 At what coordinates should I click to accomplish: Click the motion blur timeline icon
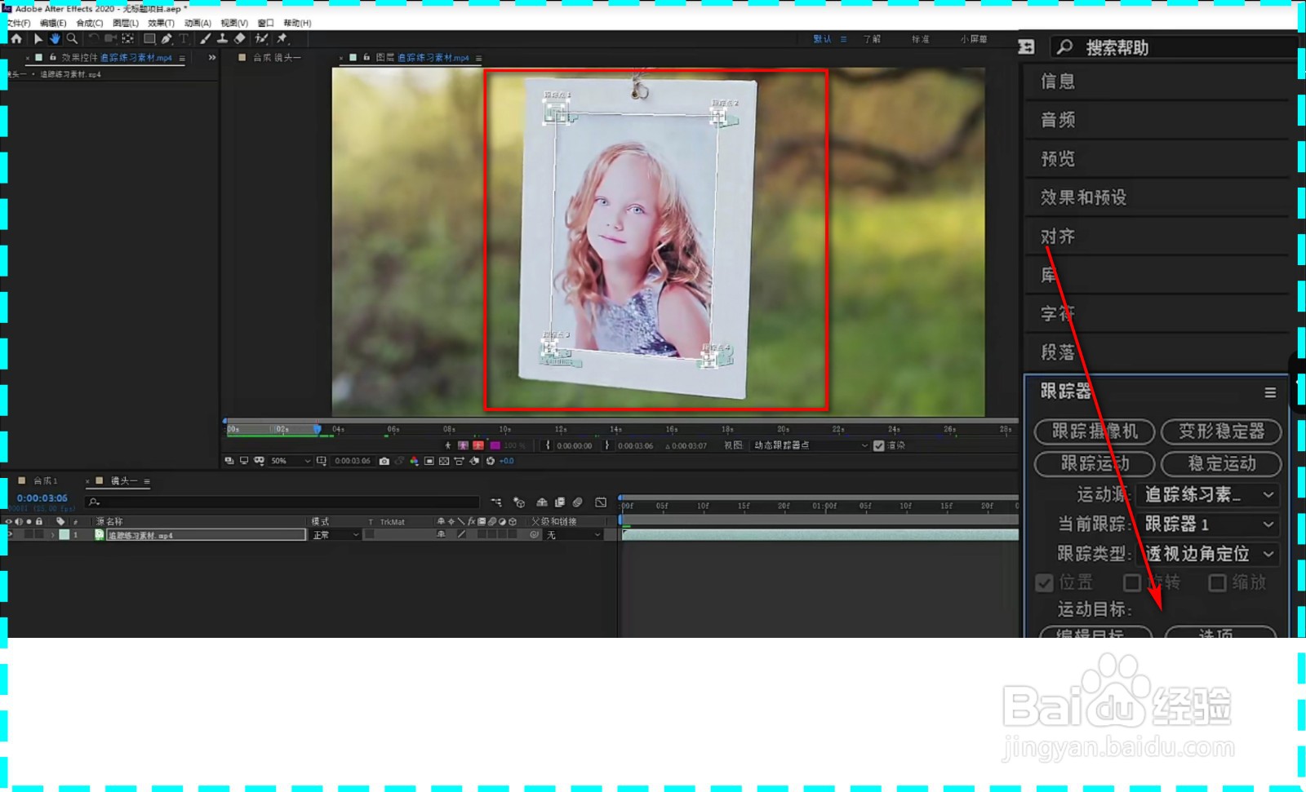578,502
